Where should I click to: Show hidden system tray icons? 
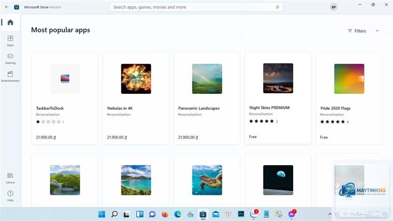[330, 214]
